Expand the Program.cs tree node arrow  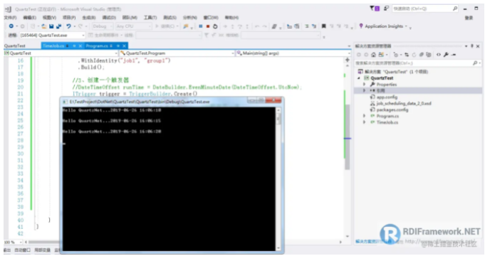[364, 116]
